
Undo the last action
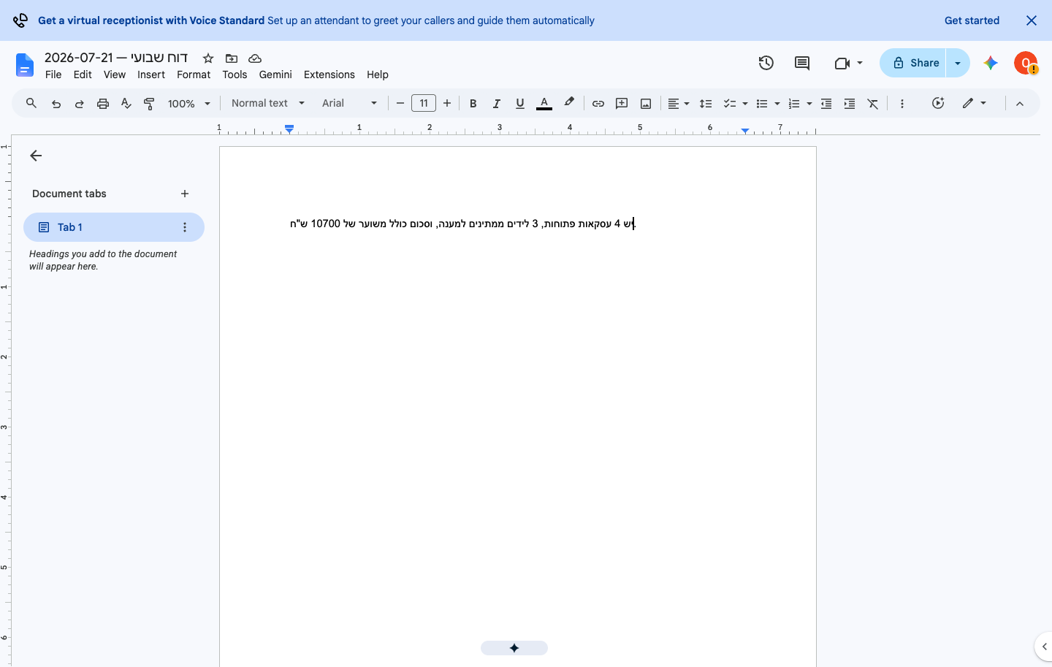click(x=56, y=104)
